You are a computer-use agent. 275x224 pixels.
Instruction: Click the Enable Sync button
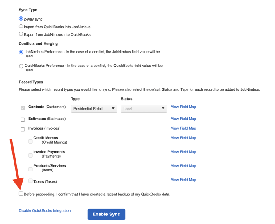(106, 214)
